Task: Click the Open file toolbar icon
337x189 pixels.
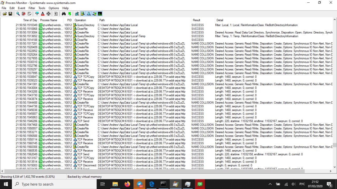Action: [x=5, y=14]
